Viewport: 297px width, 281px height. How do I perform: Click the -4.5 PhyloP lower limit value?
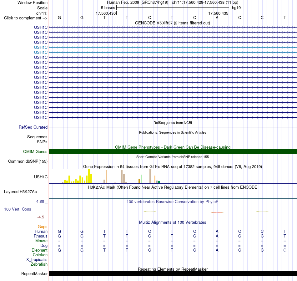[41, 217]
